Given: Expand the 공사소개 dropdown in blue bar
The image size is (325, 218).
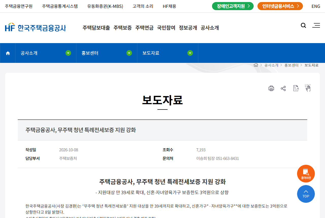Looking at the screenshot, I should pos(46,53).
